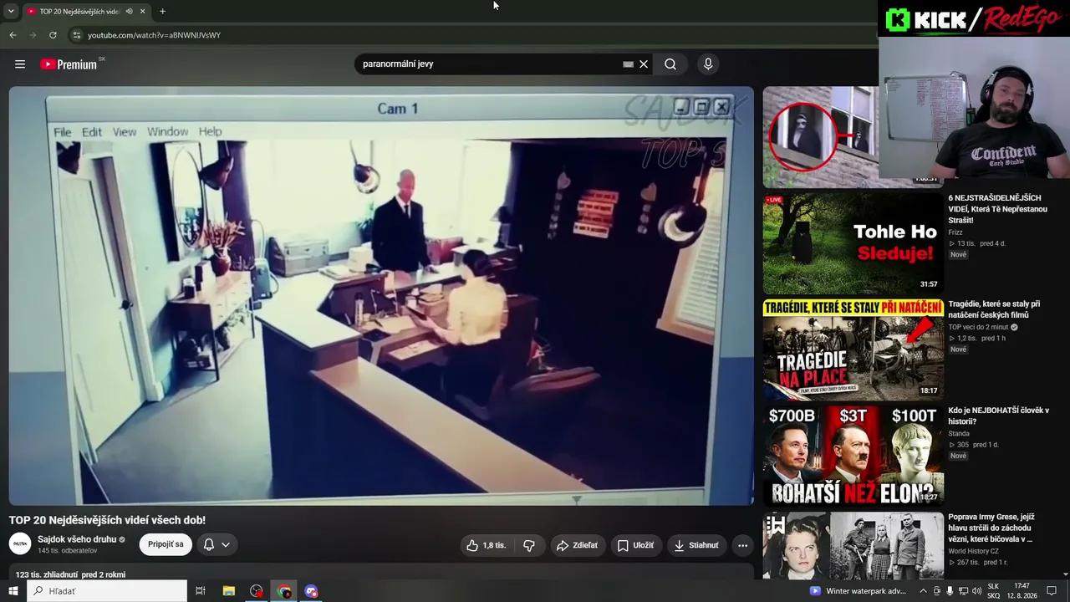Screen dimensions: 1070x602
Task: Click the Uložiť save button
Action: (635, 545)
